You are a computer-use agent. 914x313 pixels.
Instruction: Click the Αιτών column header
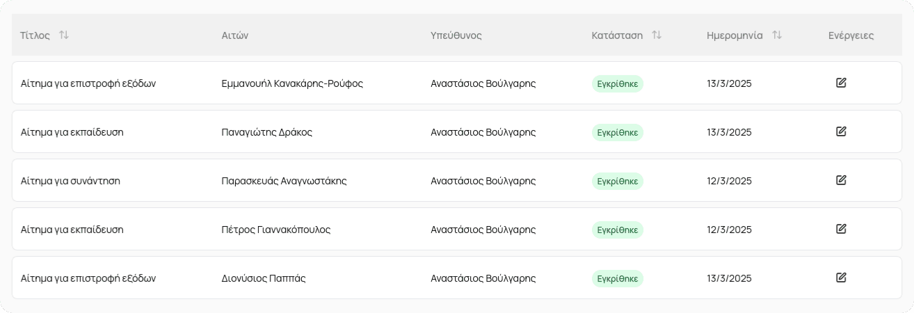(x=235, y=35)
